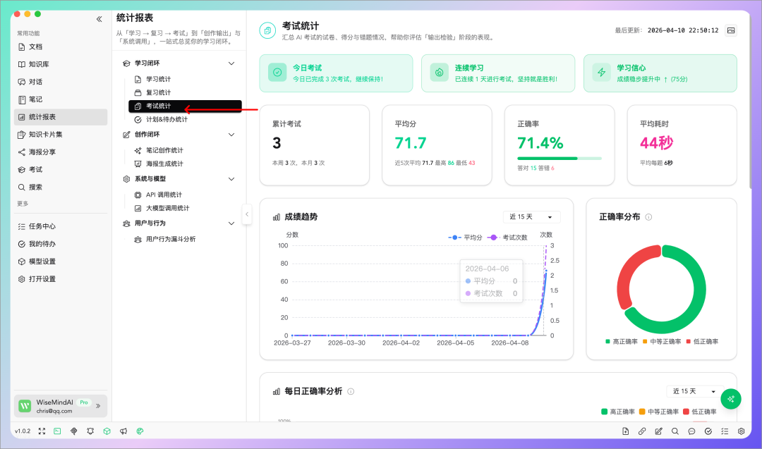Toggle 平均分 legend in 成绩趋势 chart
This screenshot has height=449, width=762.
(x=465, y=238)
